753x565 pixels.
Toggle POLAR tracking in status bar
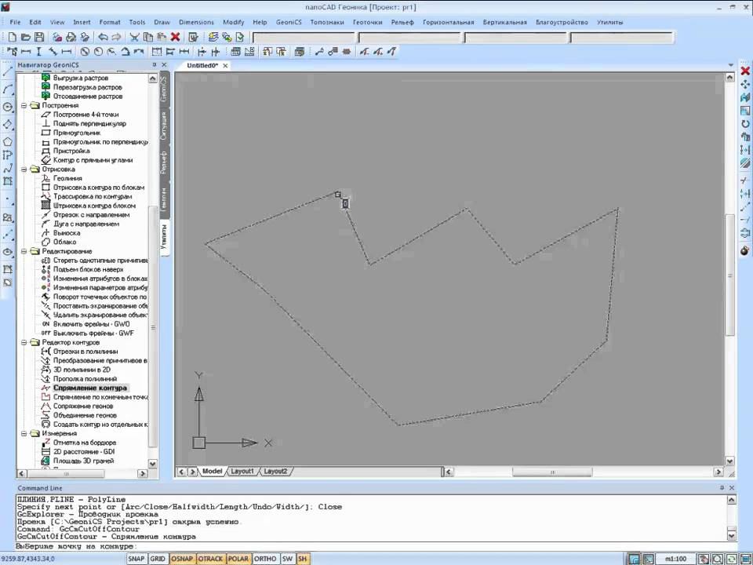click(238, 559)
